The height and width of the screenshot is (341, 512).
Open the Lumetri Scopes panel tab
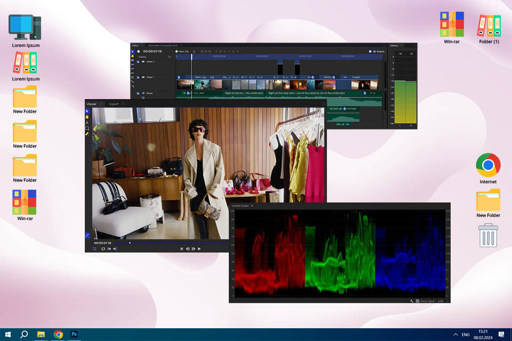pyautogui.click(x=241, y=206)
